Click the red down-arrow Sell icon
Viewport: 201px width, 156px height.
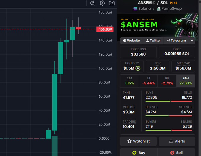(172, 153)
